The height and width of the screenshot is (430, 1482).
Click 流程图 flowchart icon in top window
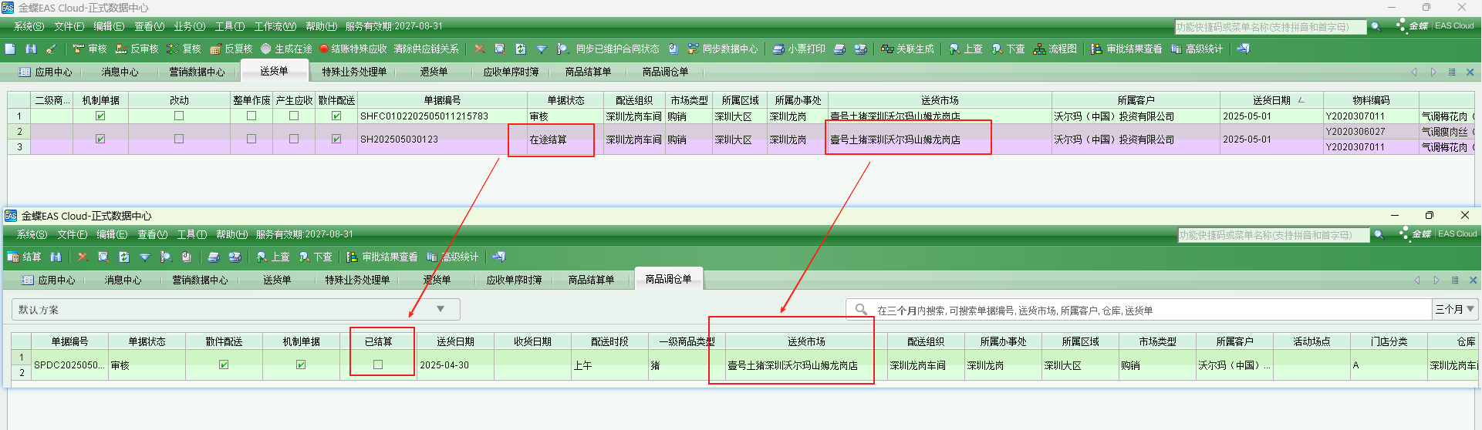coord(1039,49)
